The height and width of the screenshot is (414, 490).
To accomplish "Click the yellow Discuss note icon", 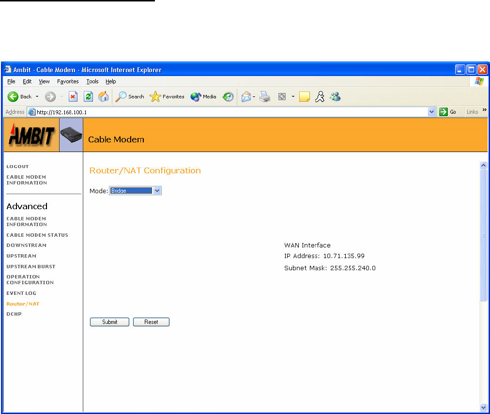I will 305,97.
